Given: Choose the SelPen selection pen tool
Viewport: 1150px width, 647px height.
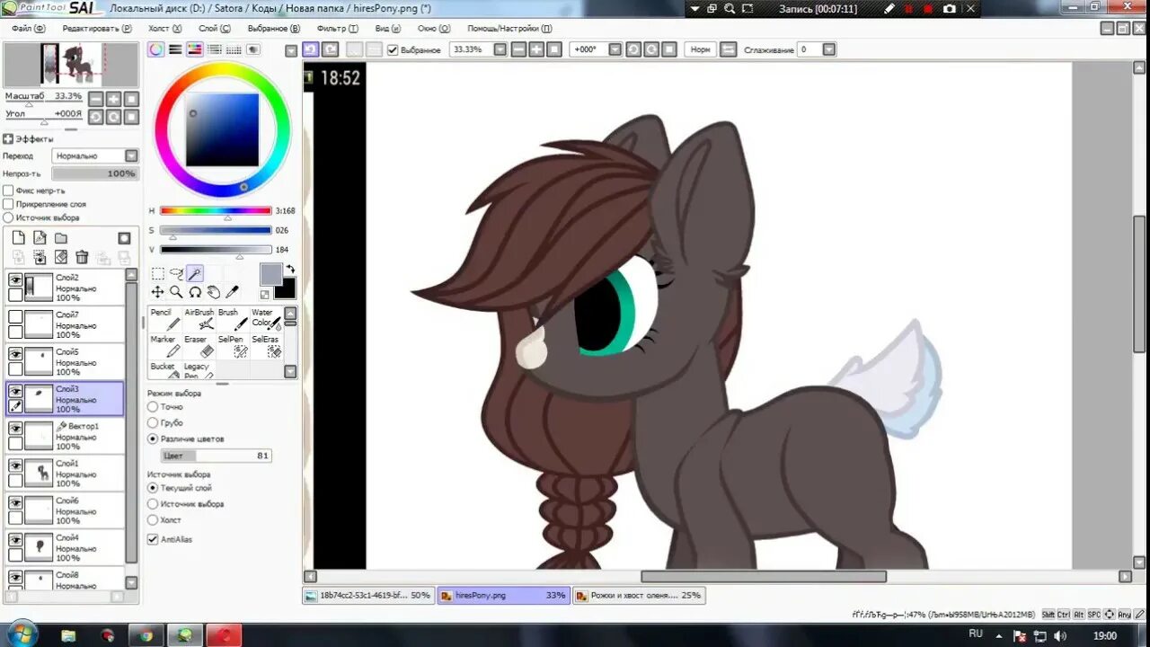Looking at the screenshot, I should [x=233, y=346].
